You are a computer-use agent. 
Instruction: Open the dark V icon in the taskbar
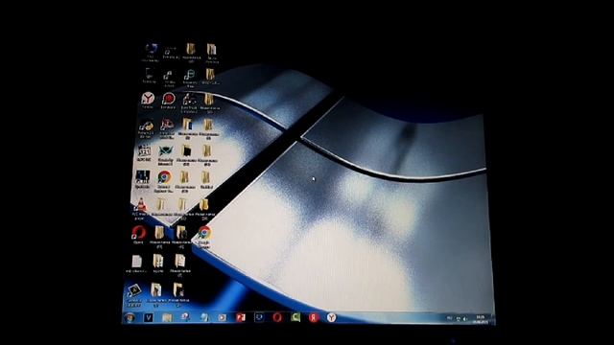[x=148, y=317]
